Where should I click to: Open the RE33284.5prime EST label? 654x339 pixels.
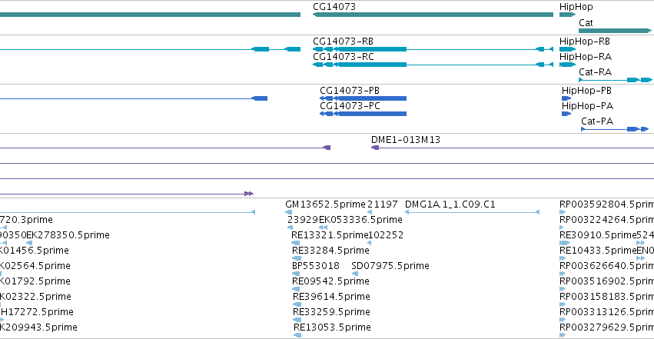click(x=330, y=251)
